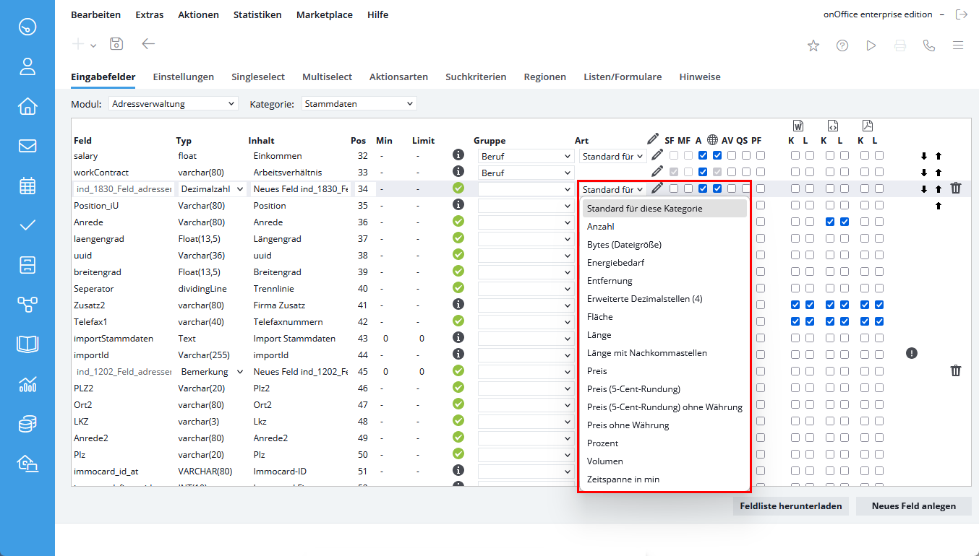Toggle PF checkbox in the Position_iU row

(761, 205)
